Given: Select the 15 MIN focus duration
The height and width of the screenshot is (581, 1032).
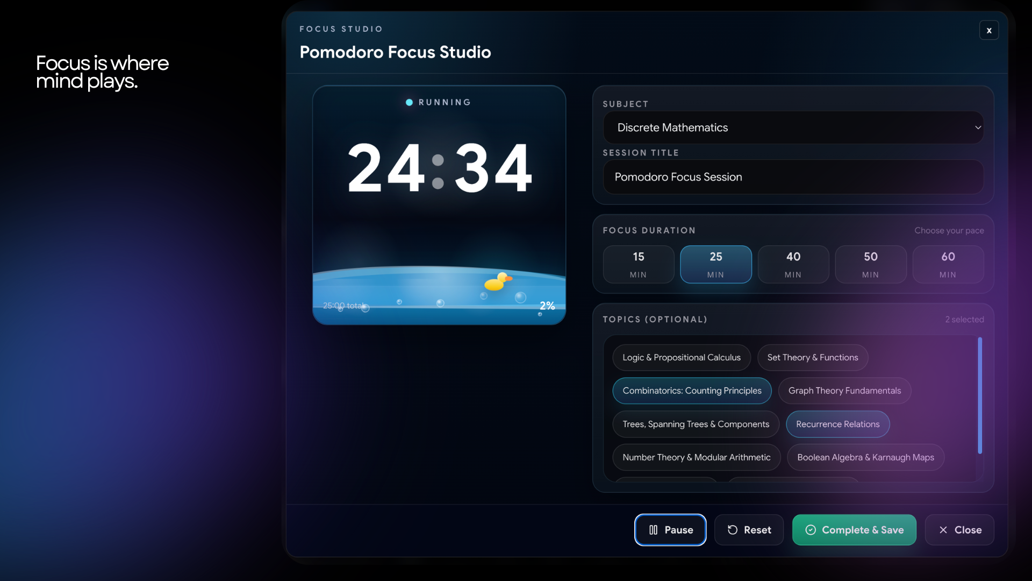Looking at the screenshot, I should (x=638, y=264).
